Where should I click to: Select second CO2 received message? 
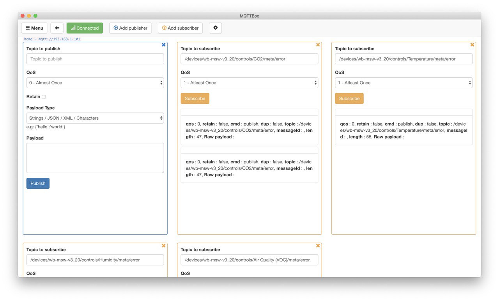249,165
